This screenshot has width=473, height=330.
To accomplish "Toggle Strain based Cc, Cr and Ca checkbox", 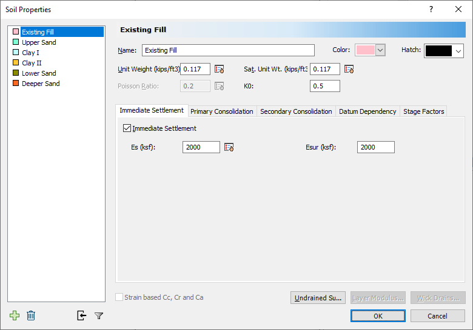I will pyautogui.click(x=119, y=297).
